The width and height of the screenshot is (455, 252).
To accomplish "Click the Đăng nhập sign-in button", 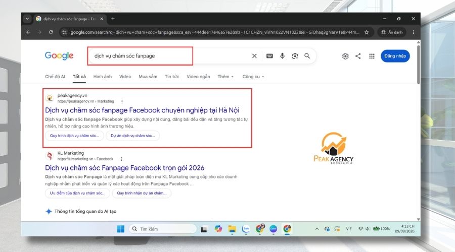I will 395,56.
